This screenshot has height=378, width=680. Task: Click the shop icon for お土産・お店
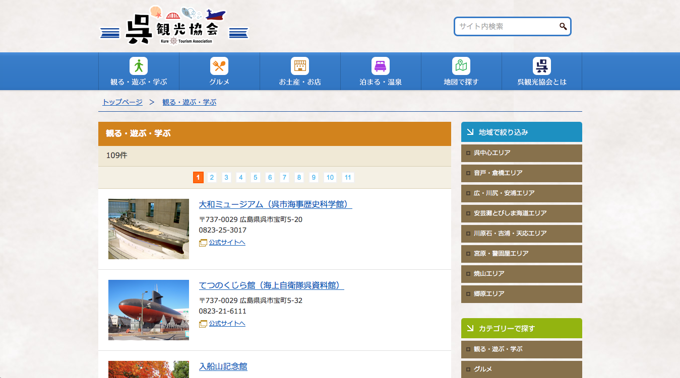(x=300, y=66)
